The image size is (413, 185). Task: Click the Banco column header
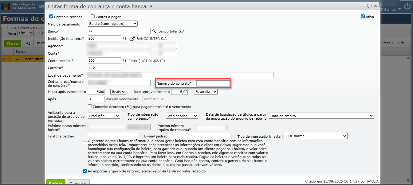[21, 52]
